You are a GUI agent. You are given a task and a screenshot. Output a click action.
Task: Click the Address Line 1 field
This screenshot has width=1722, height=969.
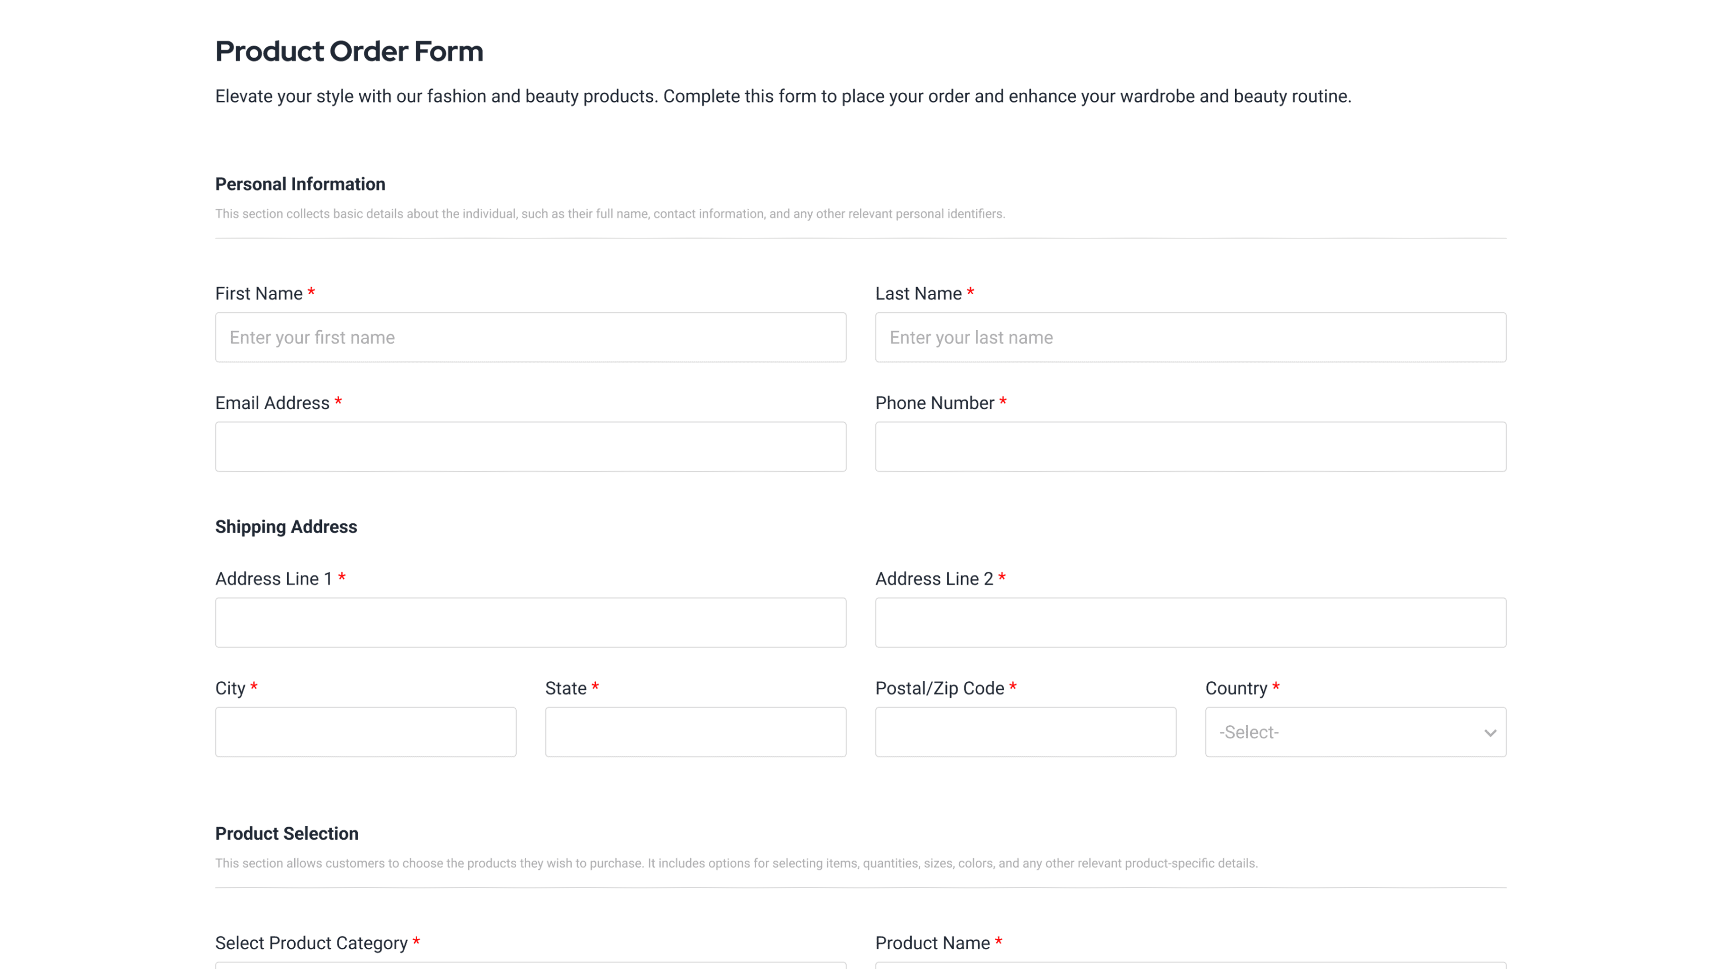tap(530, 622)
